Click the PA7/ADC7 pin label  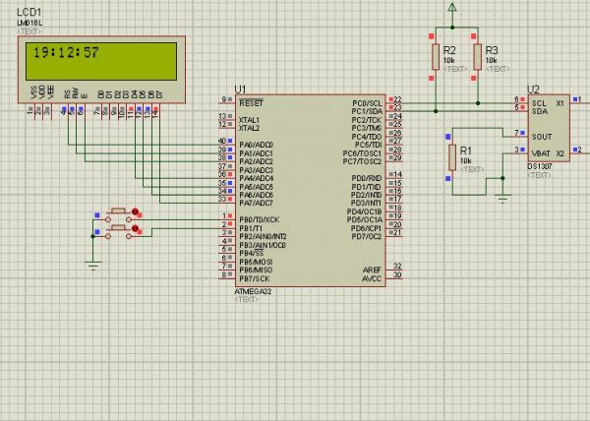[x=256, y=204]
